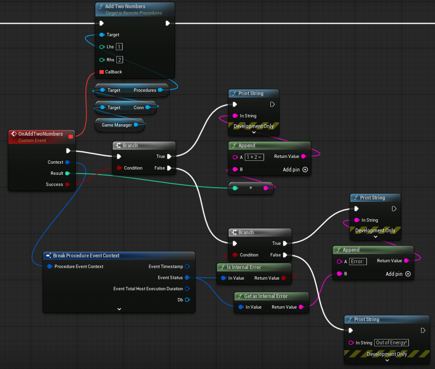
Task: Click the green Result pin on OnAddTwoNumbers
Action: tap(67, 173)
